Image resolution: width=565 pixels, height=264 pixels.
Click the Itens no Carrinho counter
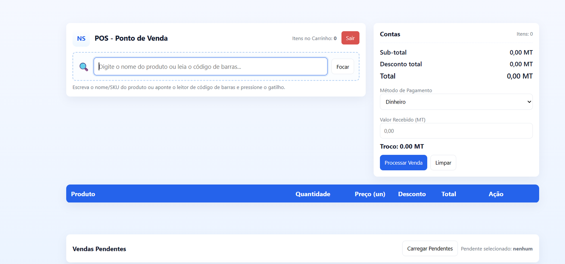pyautogui.click(x=314, y=38)
